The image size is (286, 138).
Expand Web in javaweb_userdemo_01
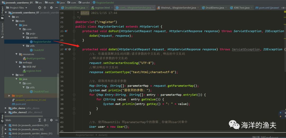[x=6, y=125]
